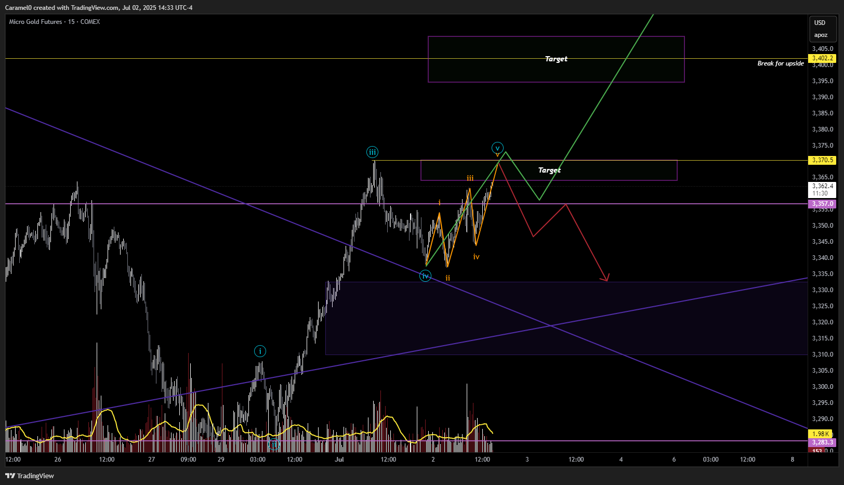Click the Caramel0 created with TradingView.com header
This screenshot has width=844, height=485.
(99, 8)
